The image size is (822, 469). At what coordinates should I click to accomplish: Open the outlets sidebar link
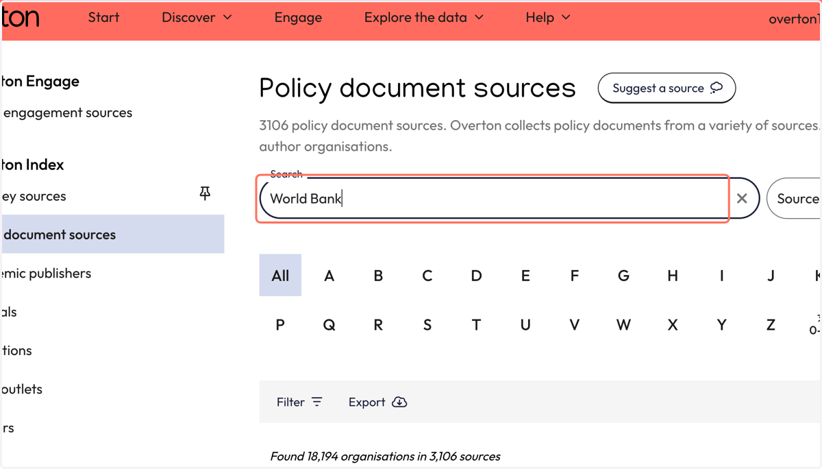[21, 389]
